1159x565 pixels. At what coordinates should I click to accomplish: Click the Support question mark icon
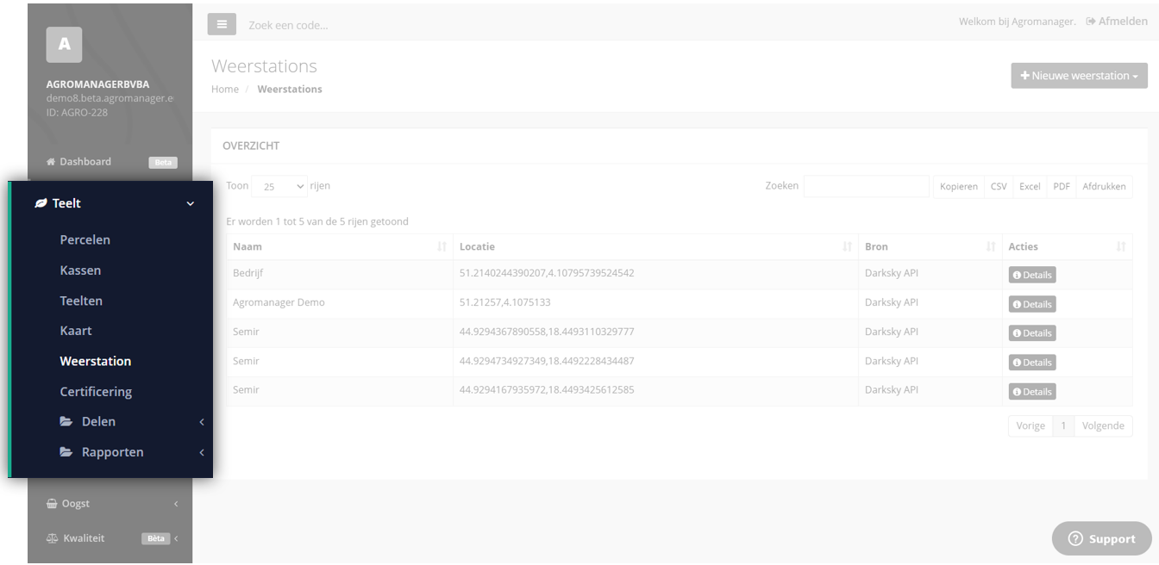coord(1075,539)
